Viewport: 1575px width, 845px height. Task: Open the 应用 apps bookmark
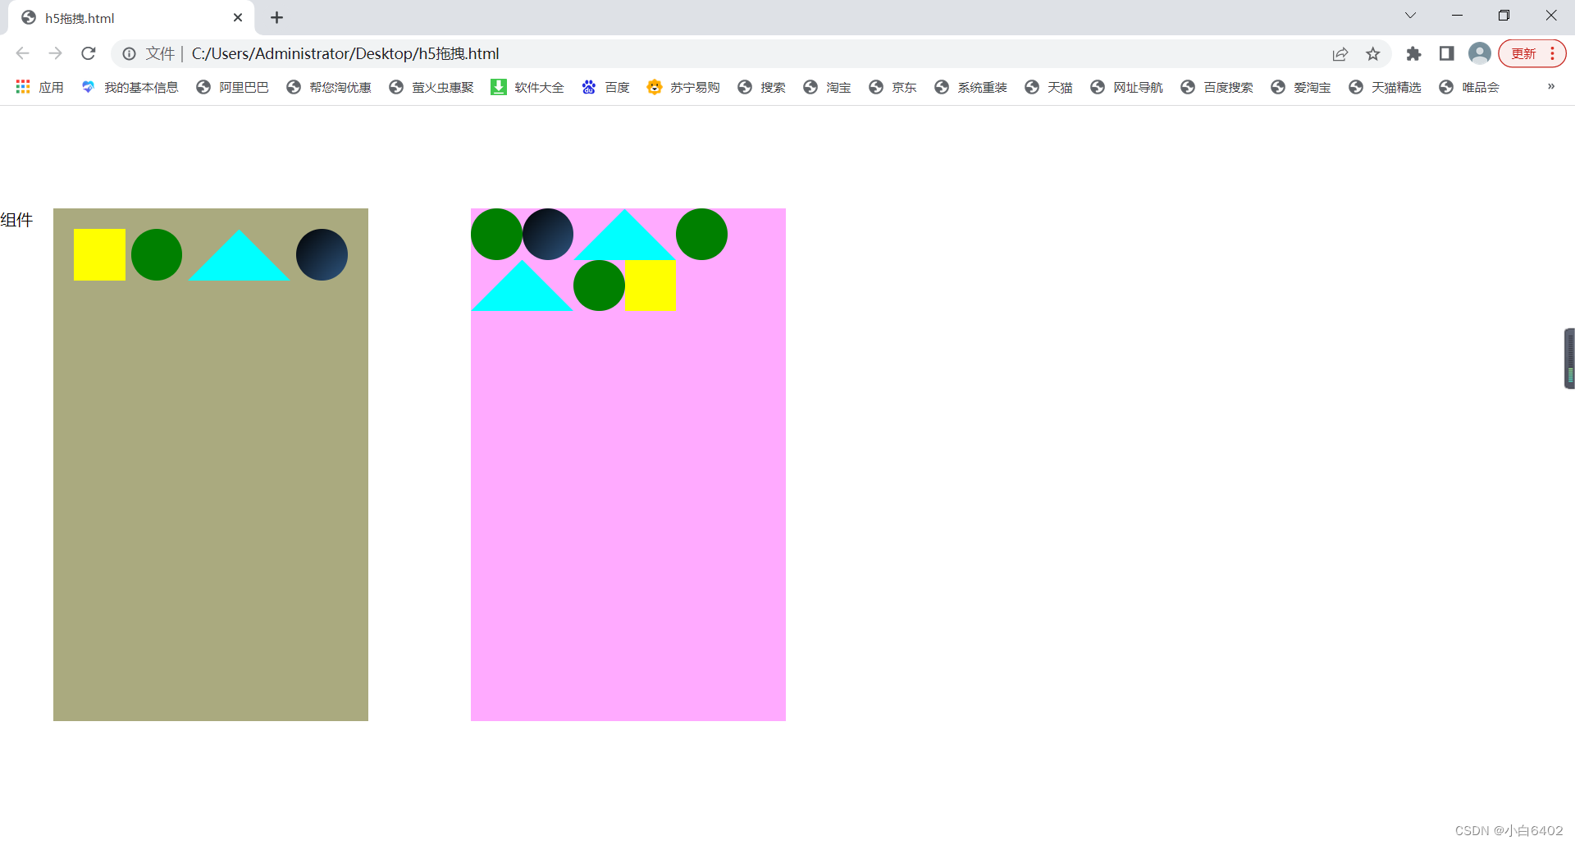(39, 87)
